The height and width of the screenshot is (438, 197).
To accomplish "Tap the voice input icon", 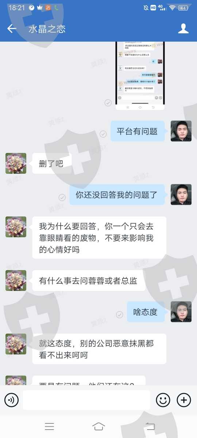I will 11,400.
